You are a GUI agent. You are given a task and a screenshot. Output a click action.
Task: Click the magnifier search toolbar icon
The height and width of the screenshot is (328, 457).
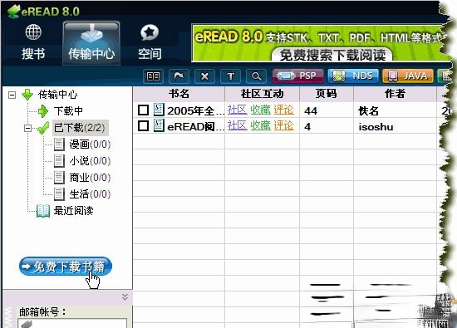[256, 76]
